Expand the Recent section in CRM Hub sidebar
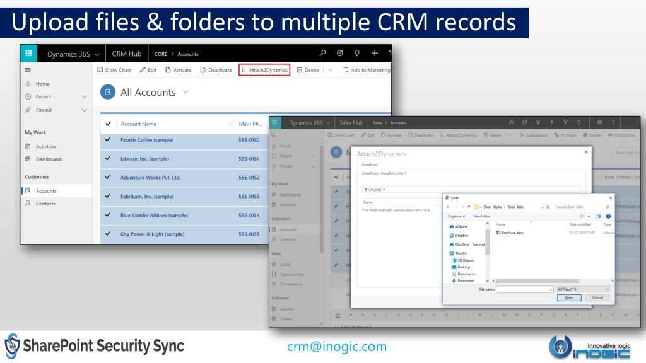 pyautogui.click(x=84, y=96)
